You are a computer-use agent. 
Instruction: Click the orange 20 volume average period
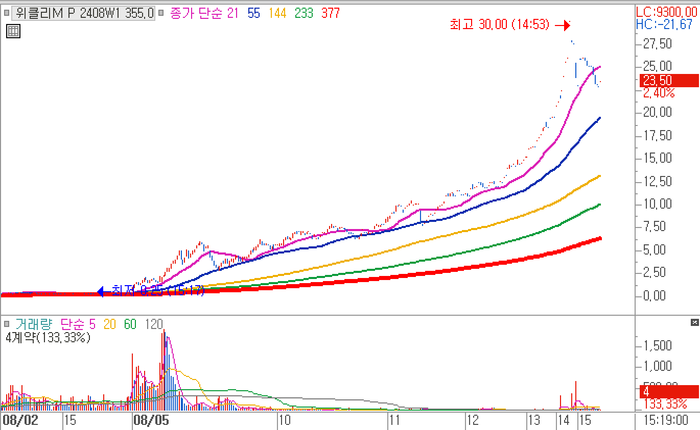coord(110,324)
